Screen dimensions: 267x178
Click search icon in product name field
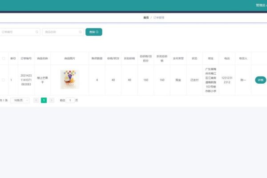pos(80,32)
